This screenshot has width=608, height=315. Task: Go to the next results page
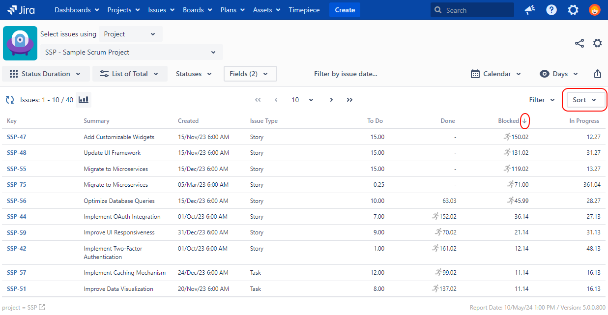pos(331,100)
